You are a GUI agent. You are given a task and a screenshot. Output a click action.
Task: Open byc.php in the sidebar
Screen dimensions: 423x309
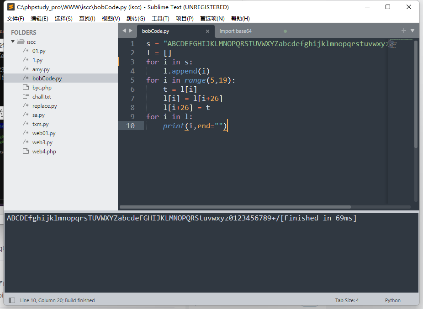(x=42, y=88)
